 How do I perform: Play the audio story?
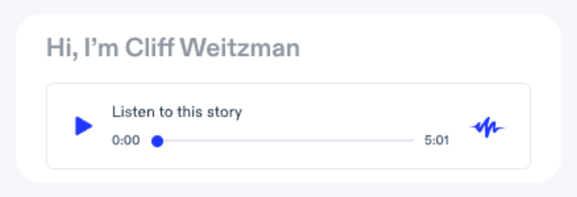[x=84, y=126]
